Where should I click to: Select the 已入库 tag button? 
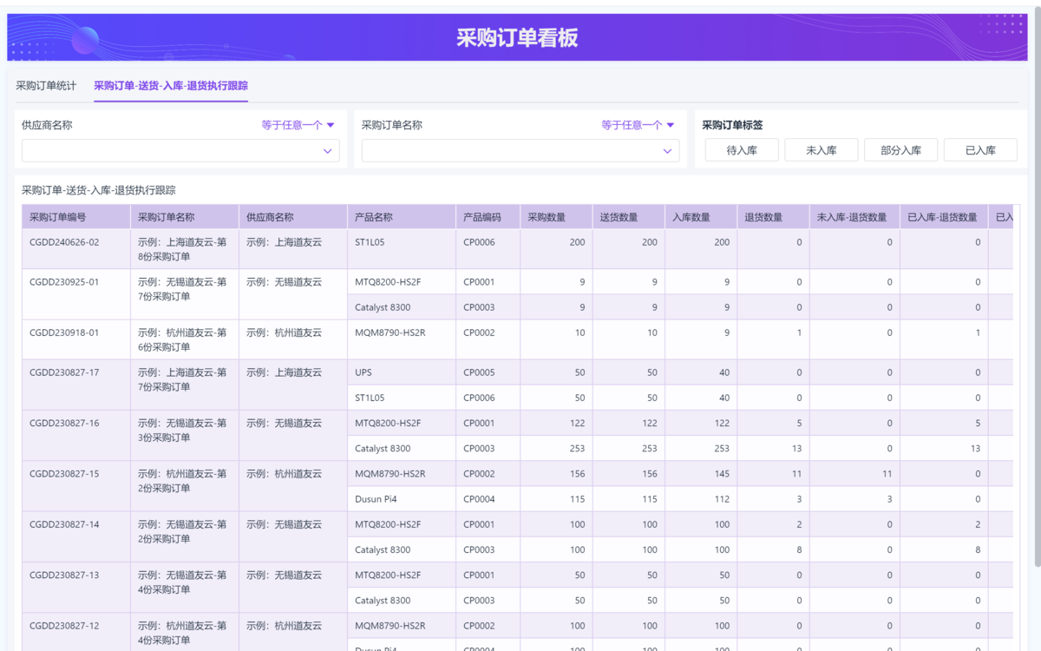click(980, 150)
